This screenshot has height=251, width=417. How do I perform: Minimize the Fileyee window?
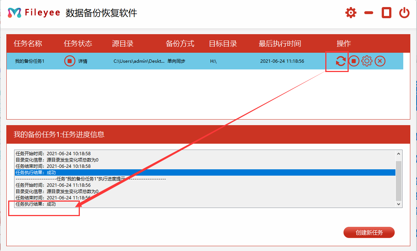pos(368,13)
